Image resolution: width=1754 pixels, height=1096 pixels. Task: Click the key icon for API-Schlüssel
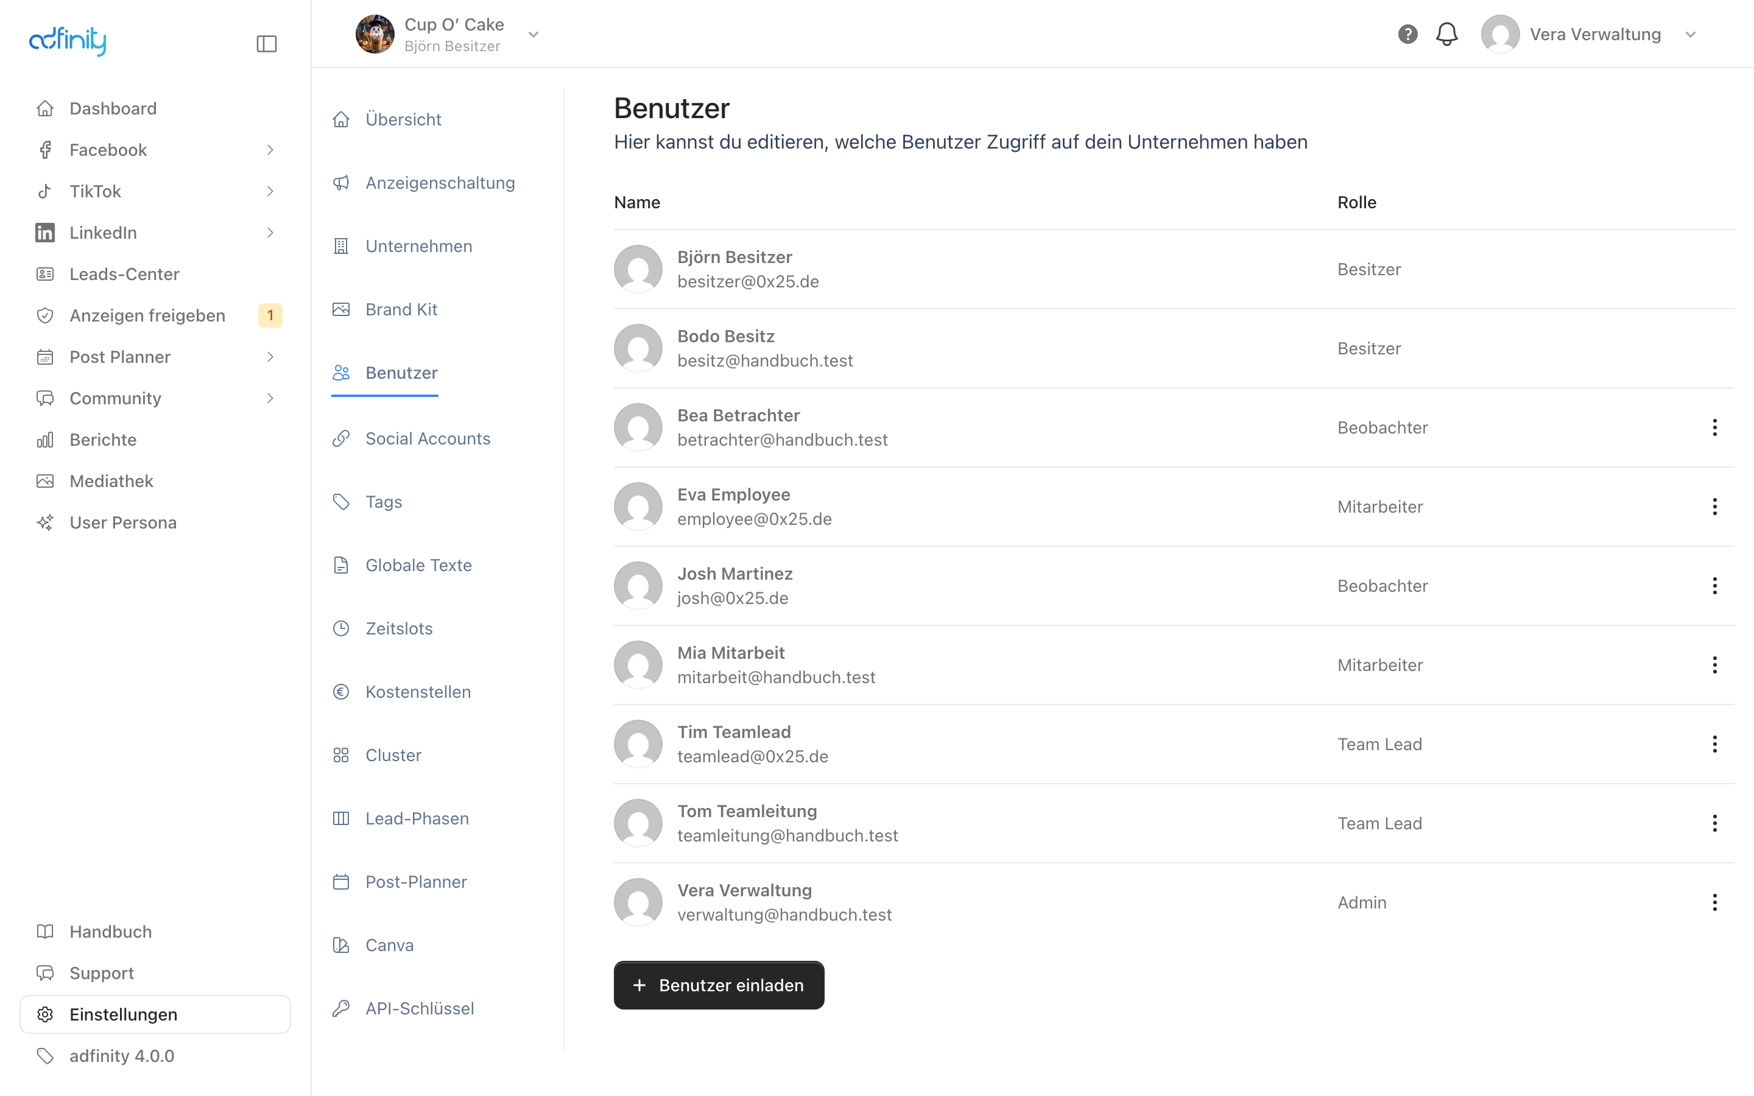[340, 1008]
